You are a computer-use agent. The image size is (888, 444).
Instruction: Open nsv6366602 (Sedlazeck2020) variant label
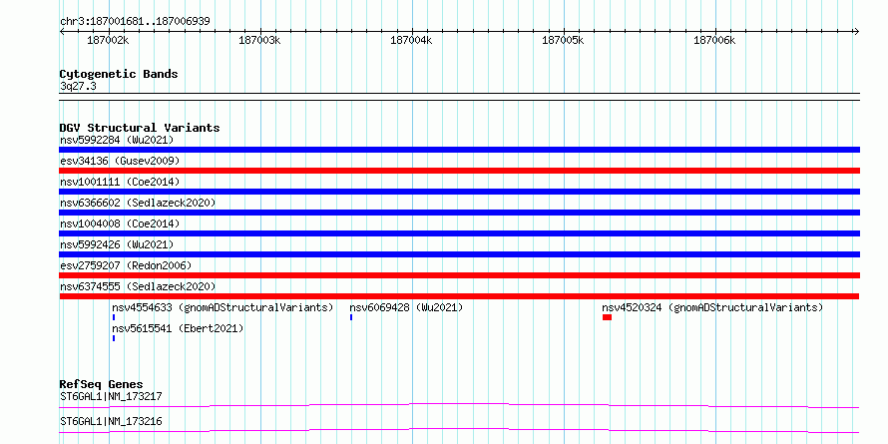pos(138,203)
